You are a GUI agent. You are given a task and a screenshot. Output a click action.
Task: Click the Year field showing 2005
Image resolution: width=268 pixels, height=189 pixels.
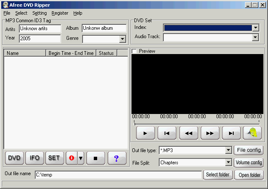(x=40, y=39)
